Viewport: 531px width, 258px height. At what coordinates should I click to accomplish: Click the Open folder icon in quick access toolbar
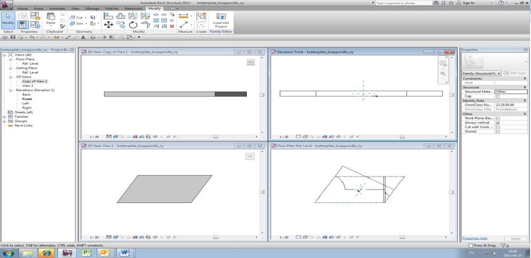5,37
